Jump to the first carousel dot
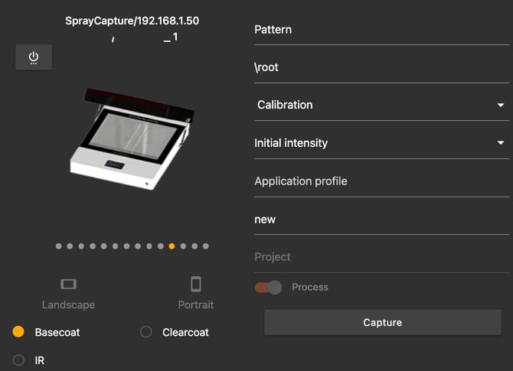This screenshot has width=513, height=371. tap(59, 246)
